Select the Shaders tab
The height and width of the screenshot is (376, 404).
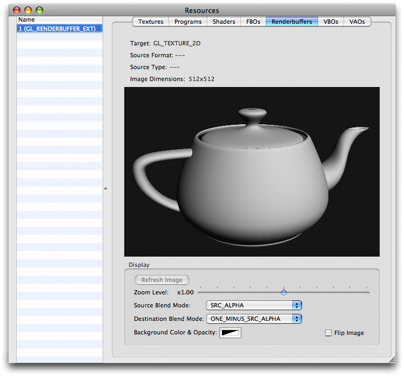click(x=224, y=22)
